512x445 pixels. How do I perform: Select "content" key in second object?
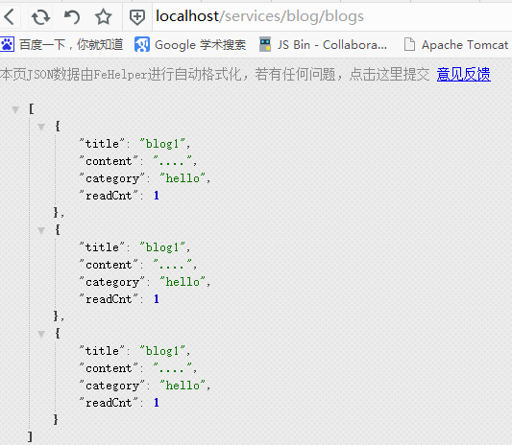(110, 265)
